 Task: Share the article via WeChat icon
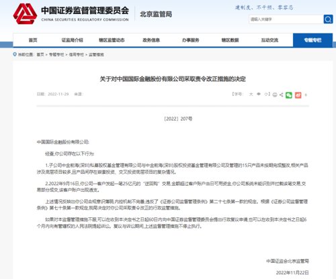point(289,95)
